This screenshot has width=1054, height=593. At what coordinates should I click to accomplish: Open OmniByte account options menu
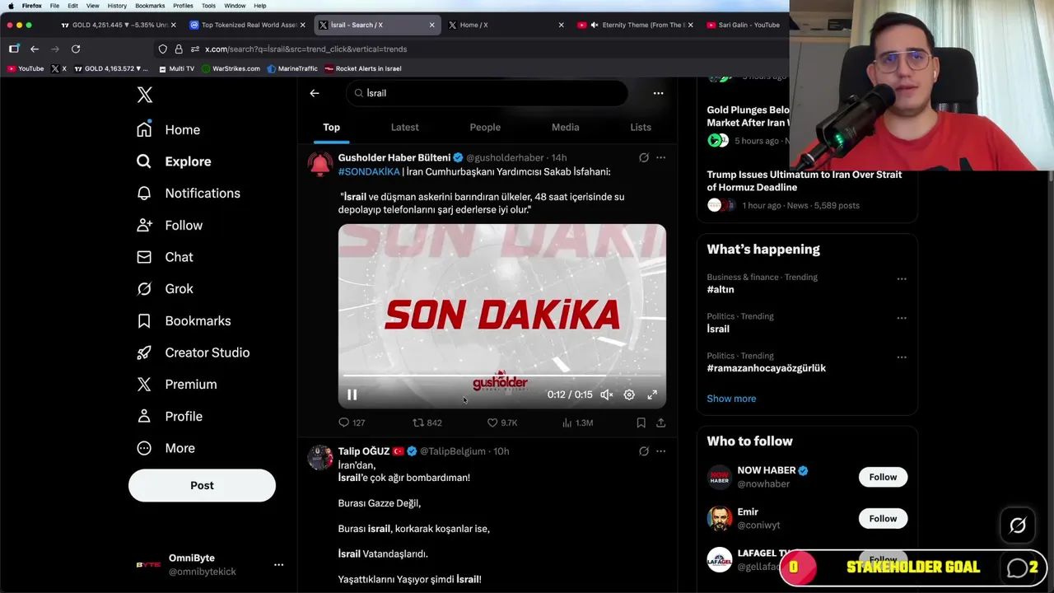coord(278,565)
